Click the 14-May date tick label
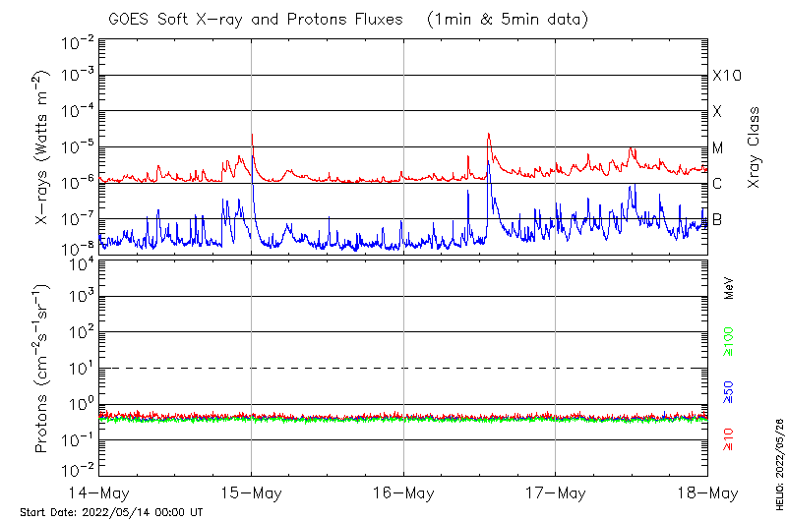Screen dimensions: 787x521 99,492
